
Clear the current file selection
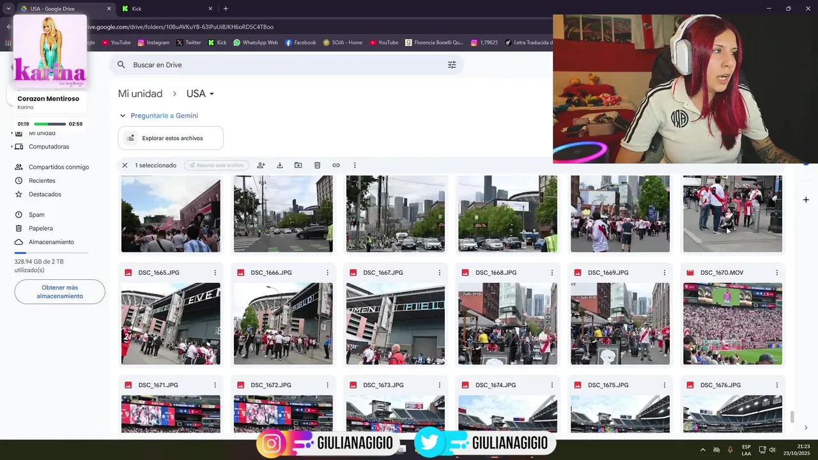pyautogui.click(x=125, y=165)
